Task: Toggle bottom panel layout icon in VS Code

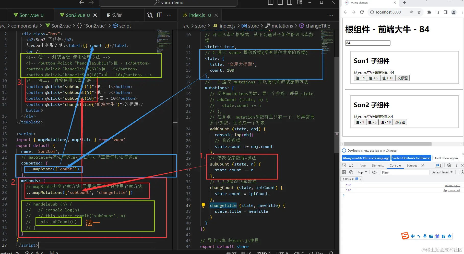Action: tap(280, 3)
